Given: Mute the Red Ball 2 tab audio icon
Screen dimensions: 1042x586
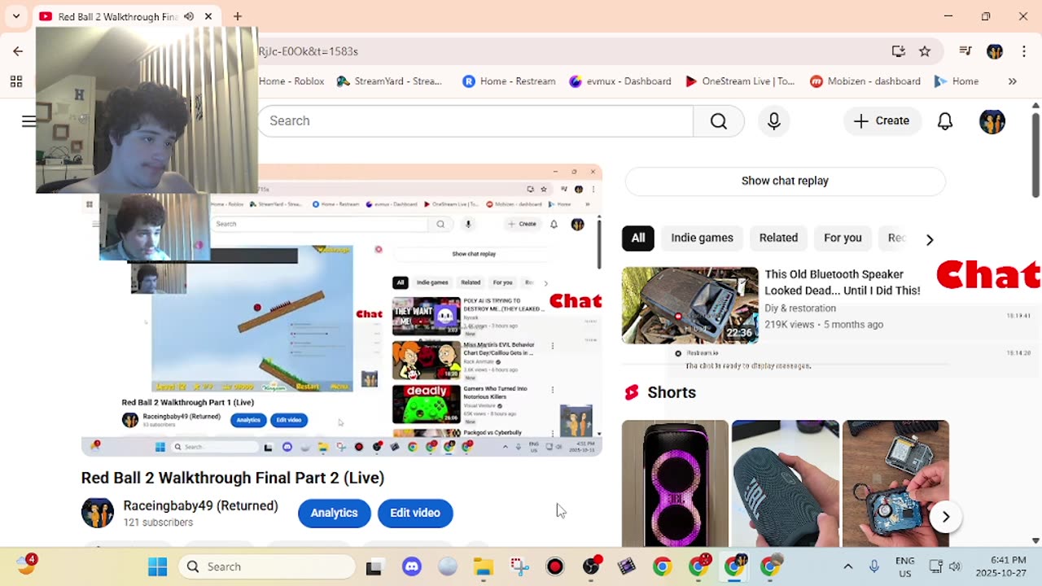Looking at the screenshot, I should (x=189, y=16).
